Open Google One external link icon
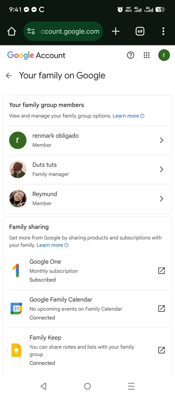 pos(161,271)
